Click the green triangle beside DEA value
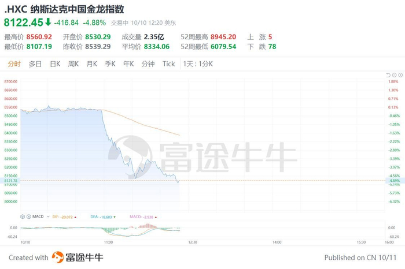 coord(115,216)
